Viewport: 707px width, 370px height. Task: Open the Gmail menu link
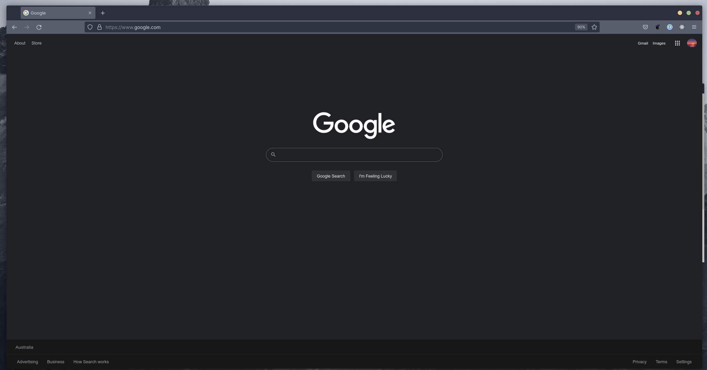click(643, 43)
